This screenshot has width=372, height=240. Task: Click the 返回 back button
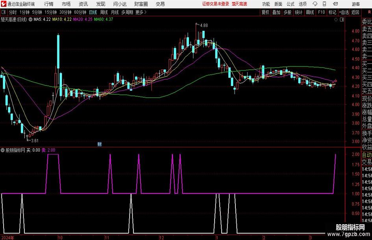355,12
